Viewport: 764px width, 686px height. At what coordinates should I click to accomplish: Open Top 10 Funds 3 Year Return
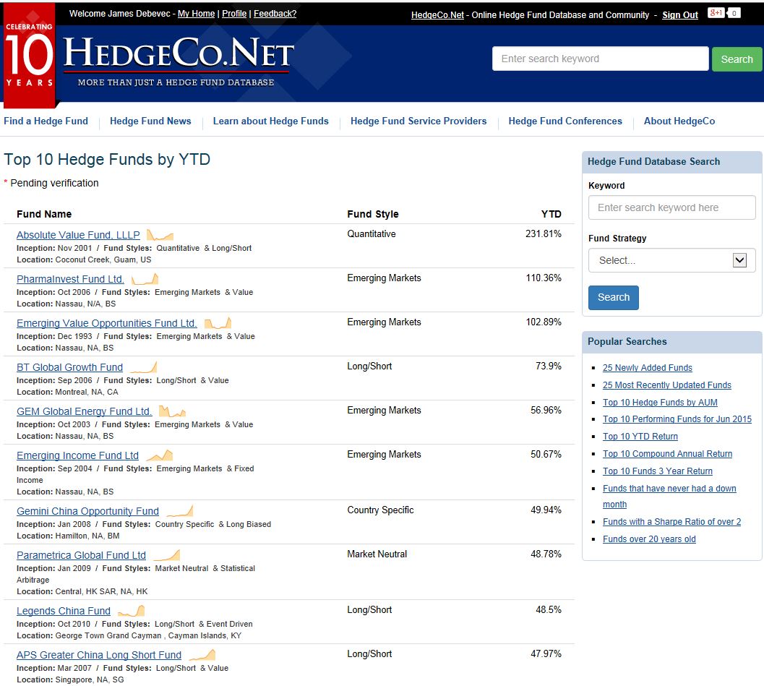[x=657, y=471]
